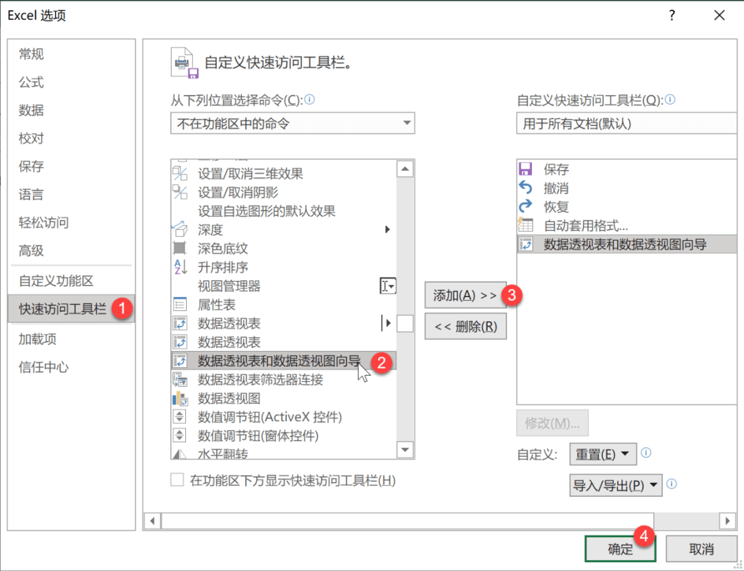Click the 恢复 arrow icon in toolbar list
Viewport: 744px width, 571px height.
pyautogui.click(x=525, y=206)
